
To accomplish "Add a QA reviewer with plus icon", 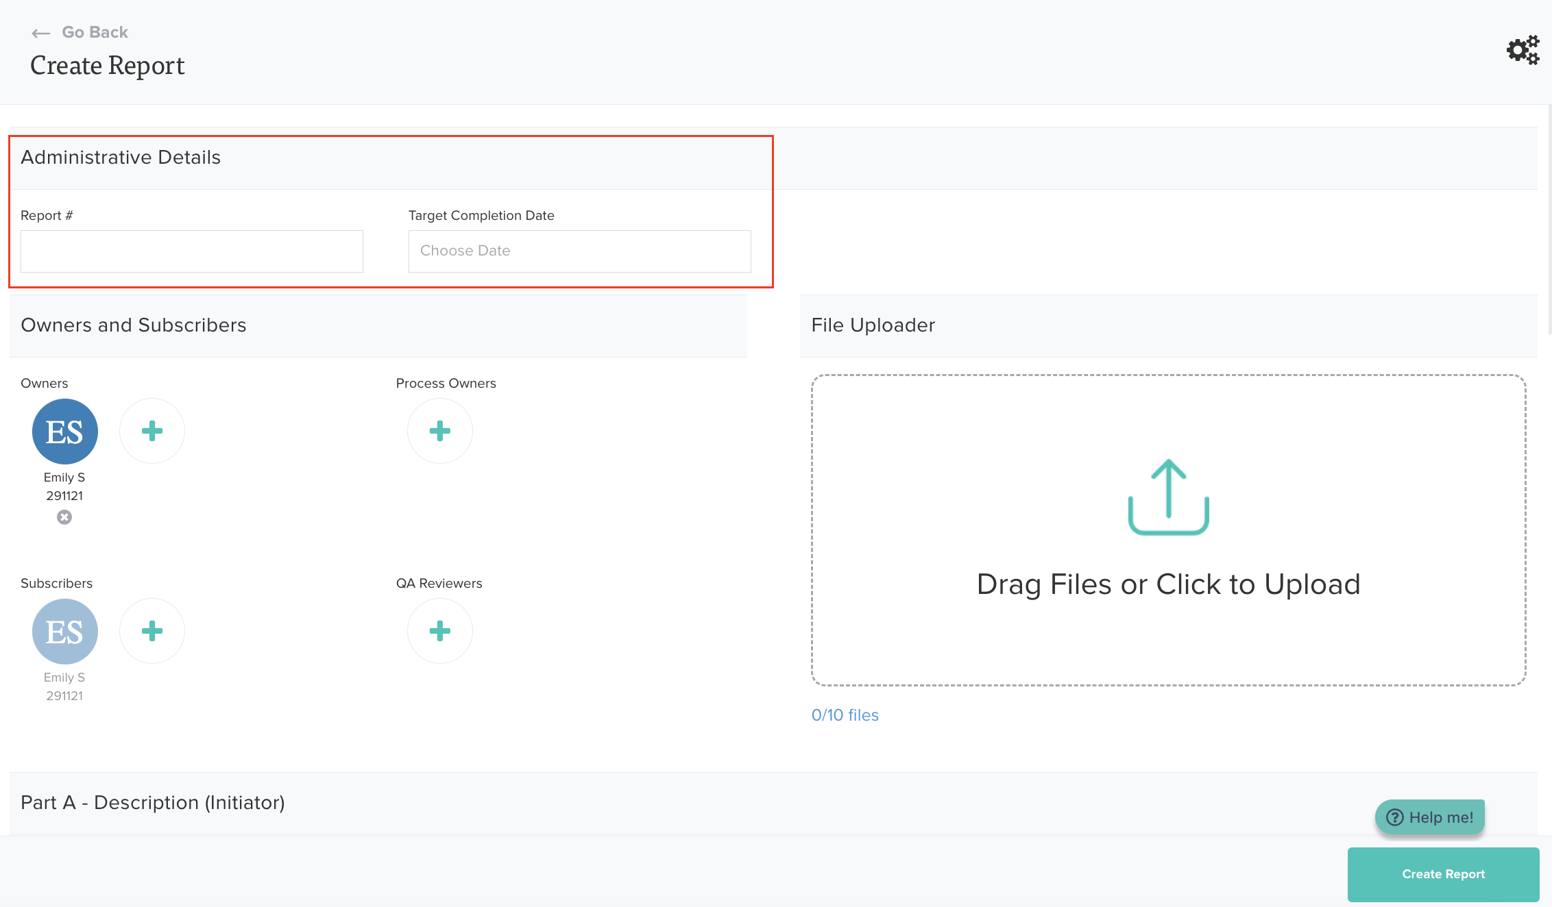I will pos(439,631).
